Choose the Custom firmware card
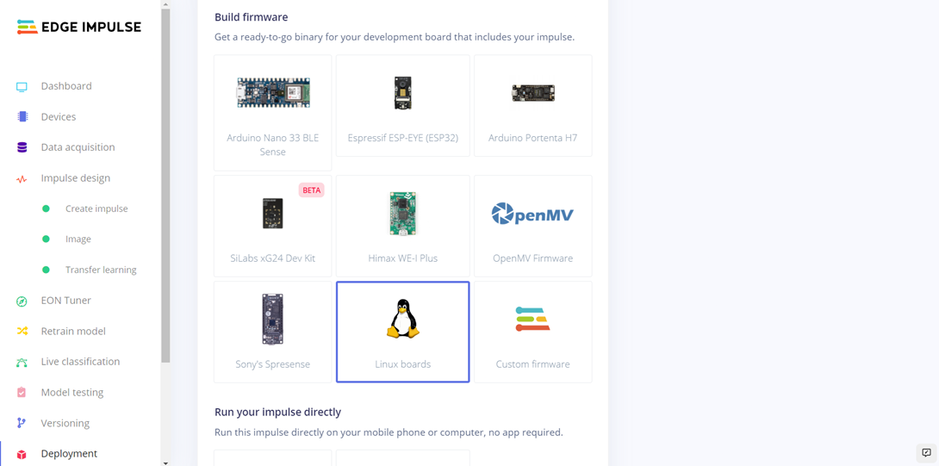Screen dimensions: 939x466 (x=532, y=332)
